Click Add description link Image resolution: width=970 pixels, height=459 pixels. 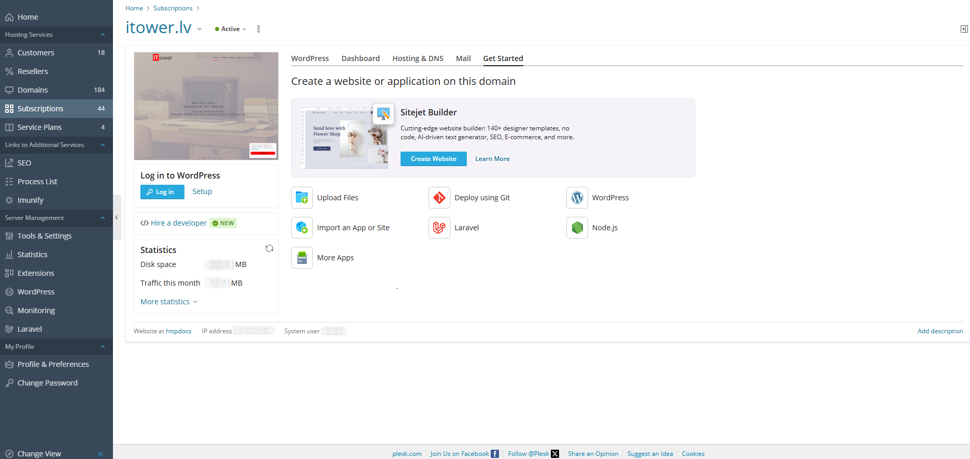(940, 331)
